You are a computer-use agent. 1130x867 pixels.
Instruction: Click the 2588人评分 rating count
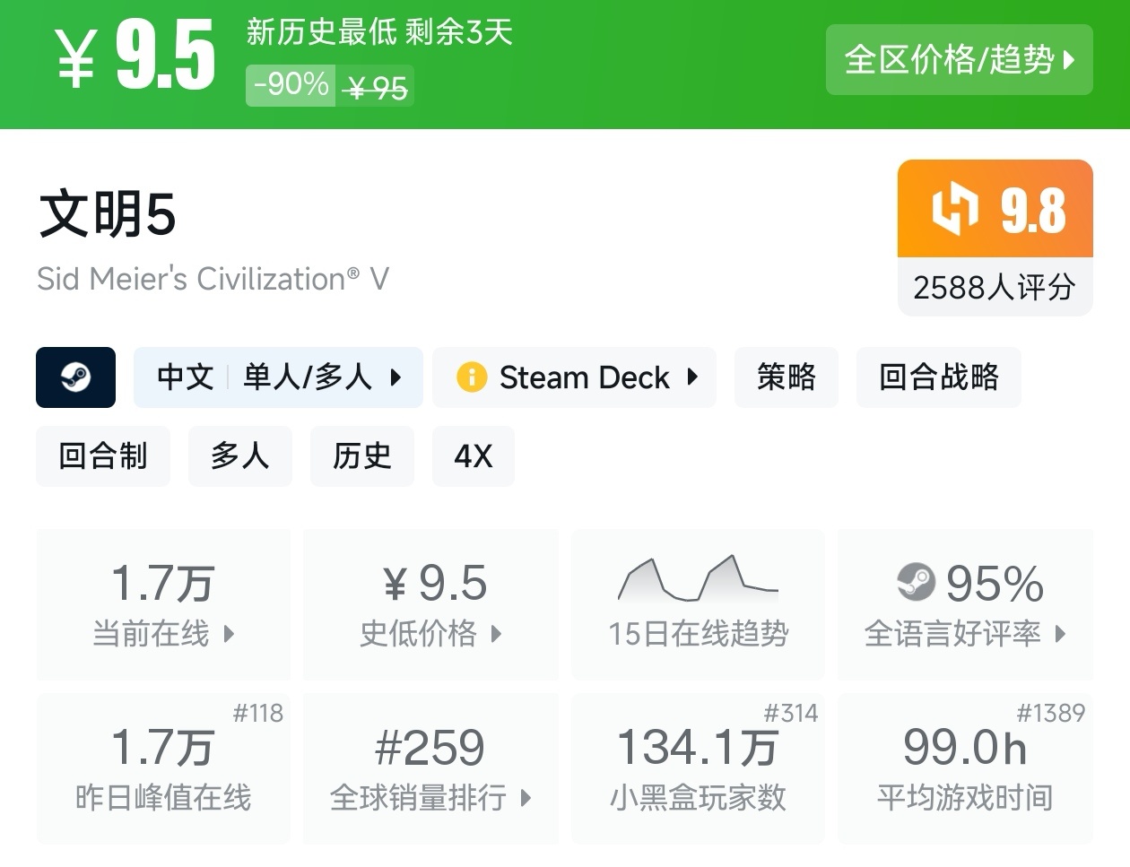(x=995, y=287)
